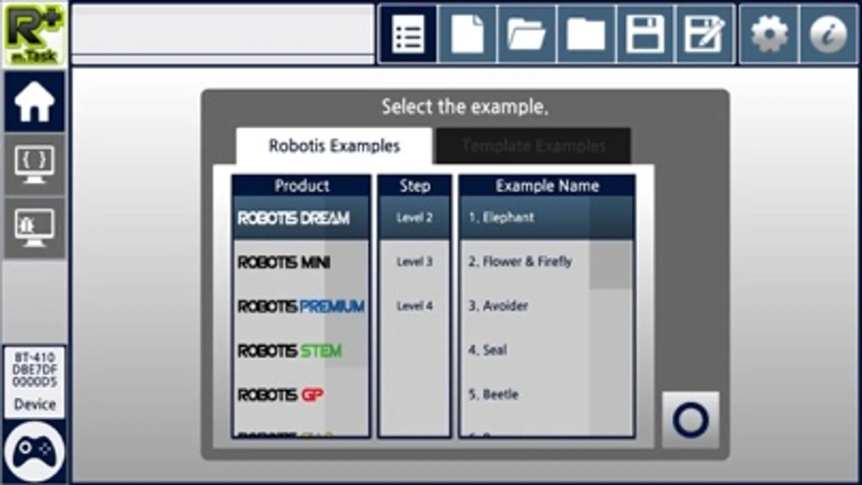This screenshot has height=485, width=862.
Task: Select the 2. Flower & Firefly example
Action: coord(547,262)
